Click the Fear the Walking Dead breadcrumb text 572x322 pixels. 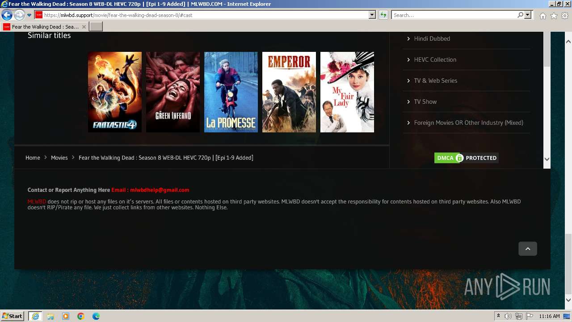pos(166,157)
